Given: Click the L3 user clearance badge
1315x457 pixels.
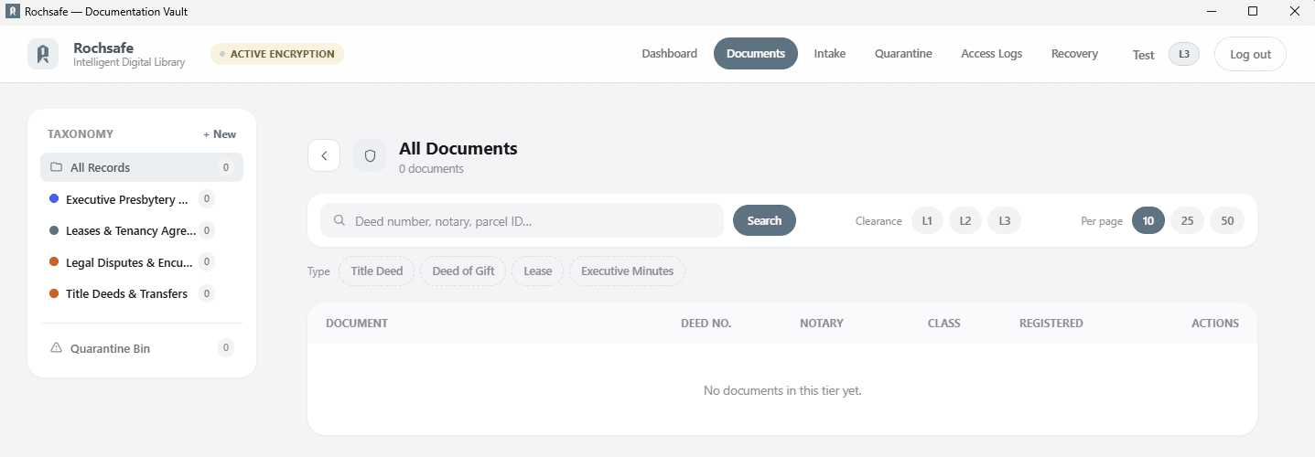Looking at the screenshot, I should [1184, 54].
